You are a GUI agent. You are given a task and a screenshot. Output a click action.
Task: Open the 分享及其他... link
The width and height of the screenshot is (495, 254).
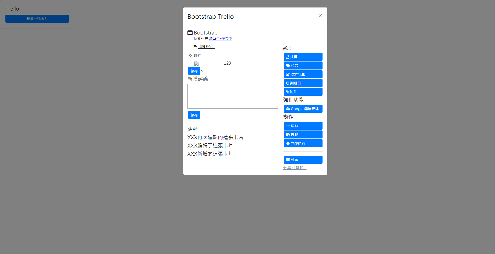click(x=295, y=168)
